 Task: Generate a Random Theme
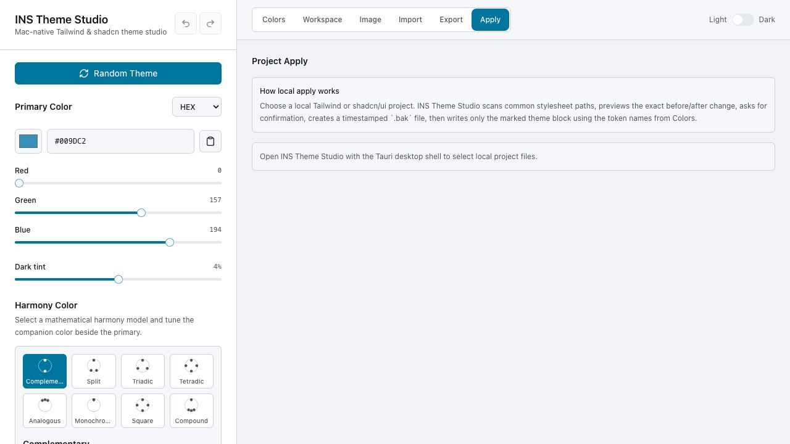click(118, 73)
